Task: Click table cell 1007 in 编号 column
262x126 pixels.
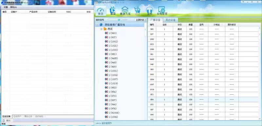Action: pyautogui.click(x=152, y=85)
